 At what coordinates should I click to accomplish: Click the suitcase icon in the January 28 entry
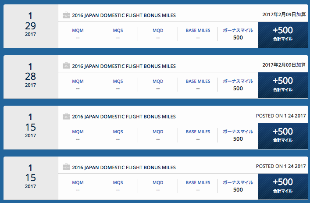[66, 66]
